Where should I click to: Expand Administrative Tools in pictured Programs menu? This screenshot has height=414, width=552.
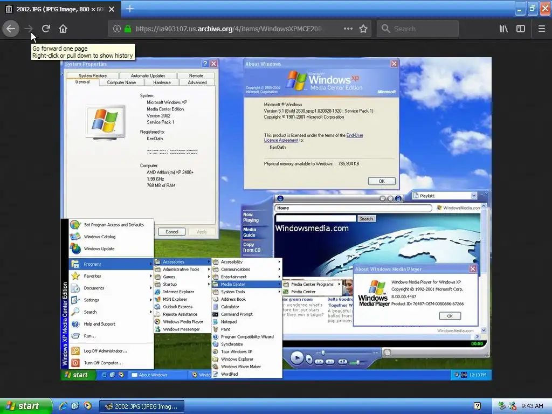(182, 270)
